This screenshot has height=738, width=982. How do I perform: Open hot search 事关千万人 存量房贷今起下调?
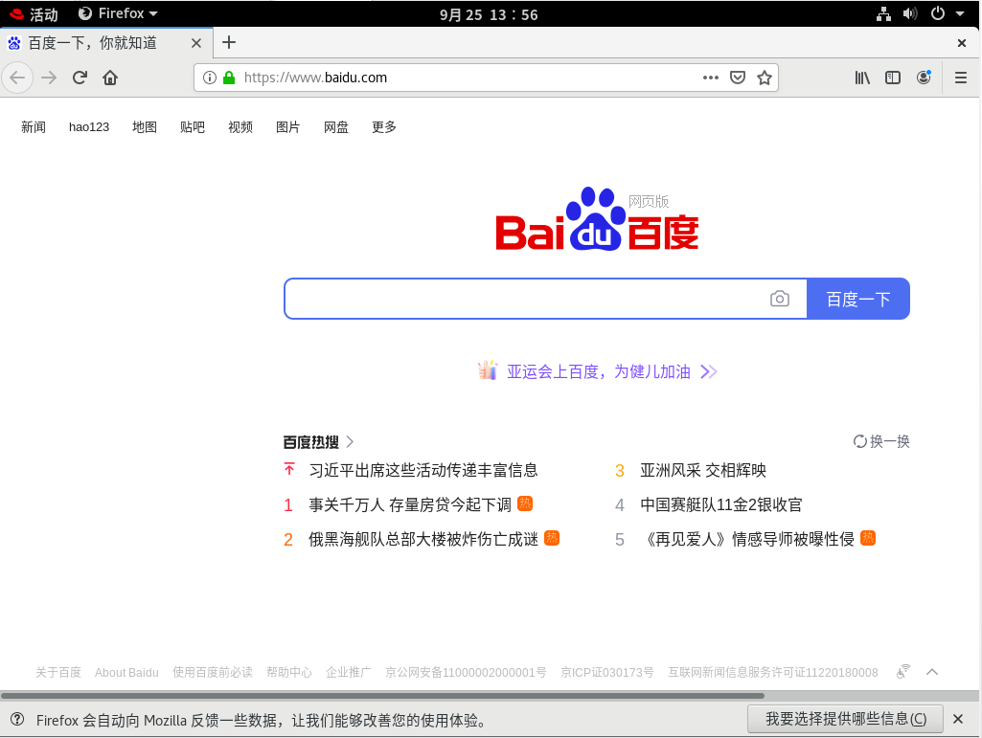point(410,504)
